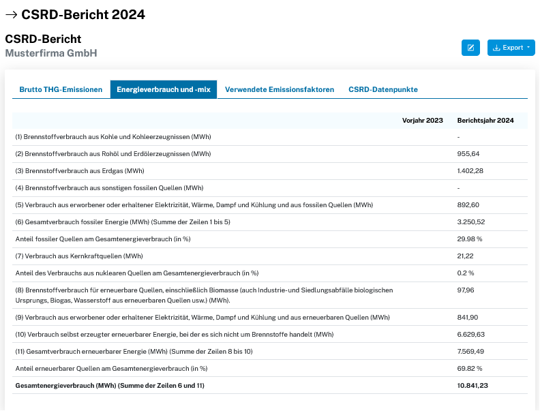Click the Berichtsjahr 2024 column header
Screen dimensions: 540x411
tap(485, 120)
